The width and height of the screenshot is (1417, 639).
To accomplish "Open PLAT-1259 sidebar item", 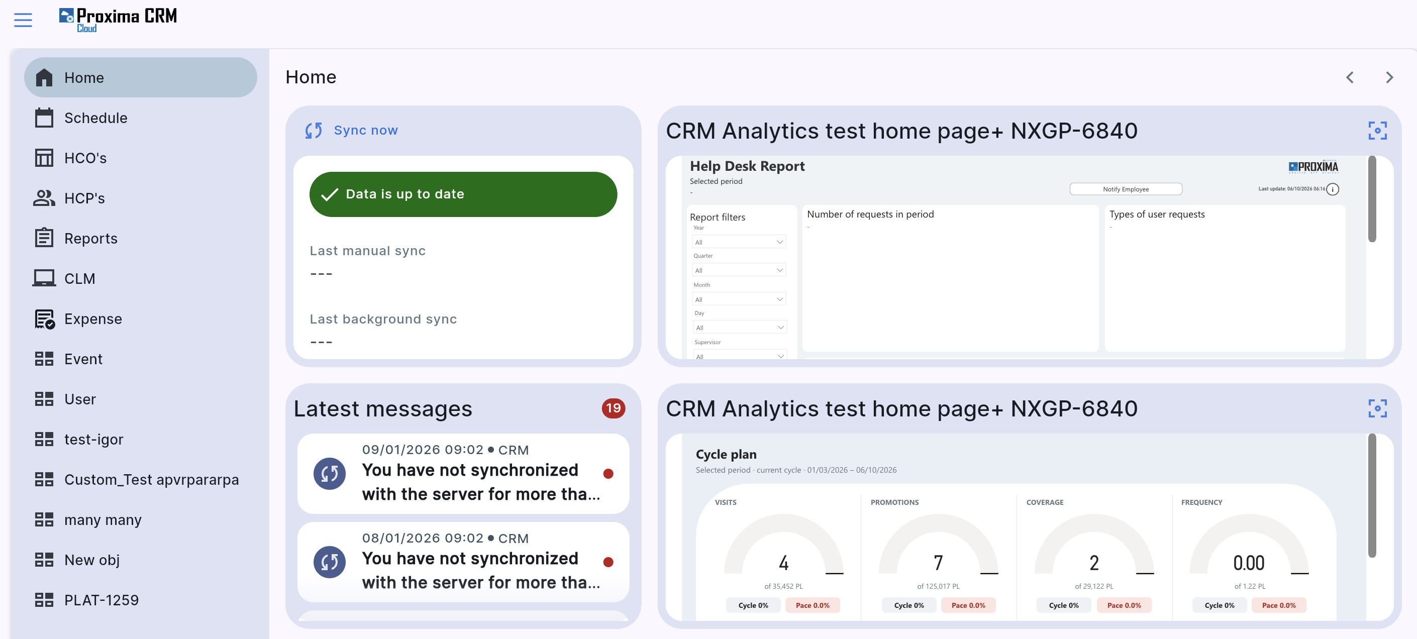I will pos(141,600).
